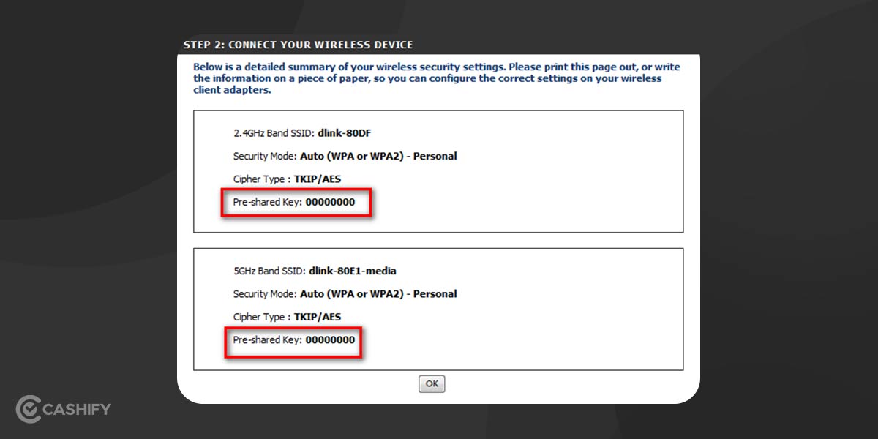Click the STEP 2 connect header bar
Image resolution: width=878 pixels, height=439 pixels.
click(299, 45)
